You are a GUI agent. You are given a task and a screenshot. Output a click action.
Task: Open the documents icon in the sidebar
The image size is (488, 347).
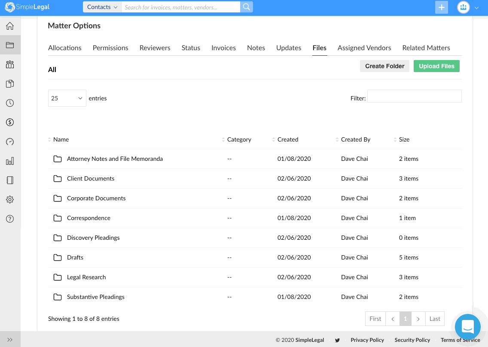(10, 84)
